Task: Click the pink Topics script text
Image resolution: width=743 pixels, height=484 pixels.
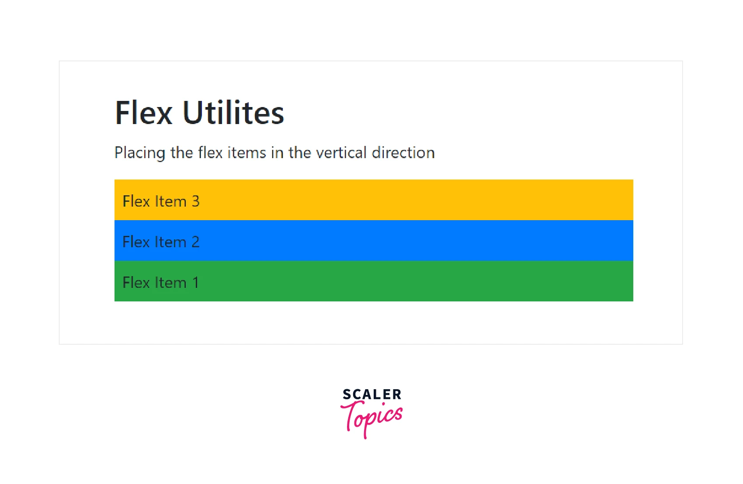Action: coord(372,418)
